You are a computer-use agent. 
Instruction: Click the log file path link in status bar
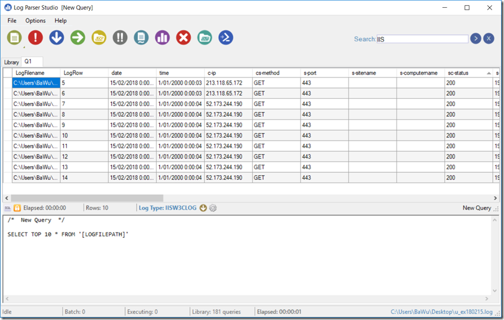click(441, 312)
